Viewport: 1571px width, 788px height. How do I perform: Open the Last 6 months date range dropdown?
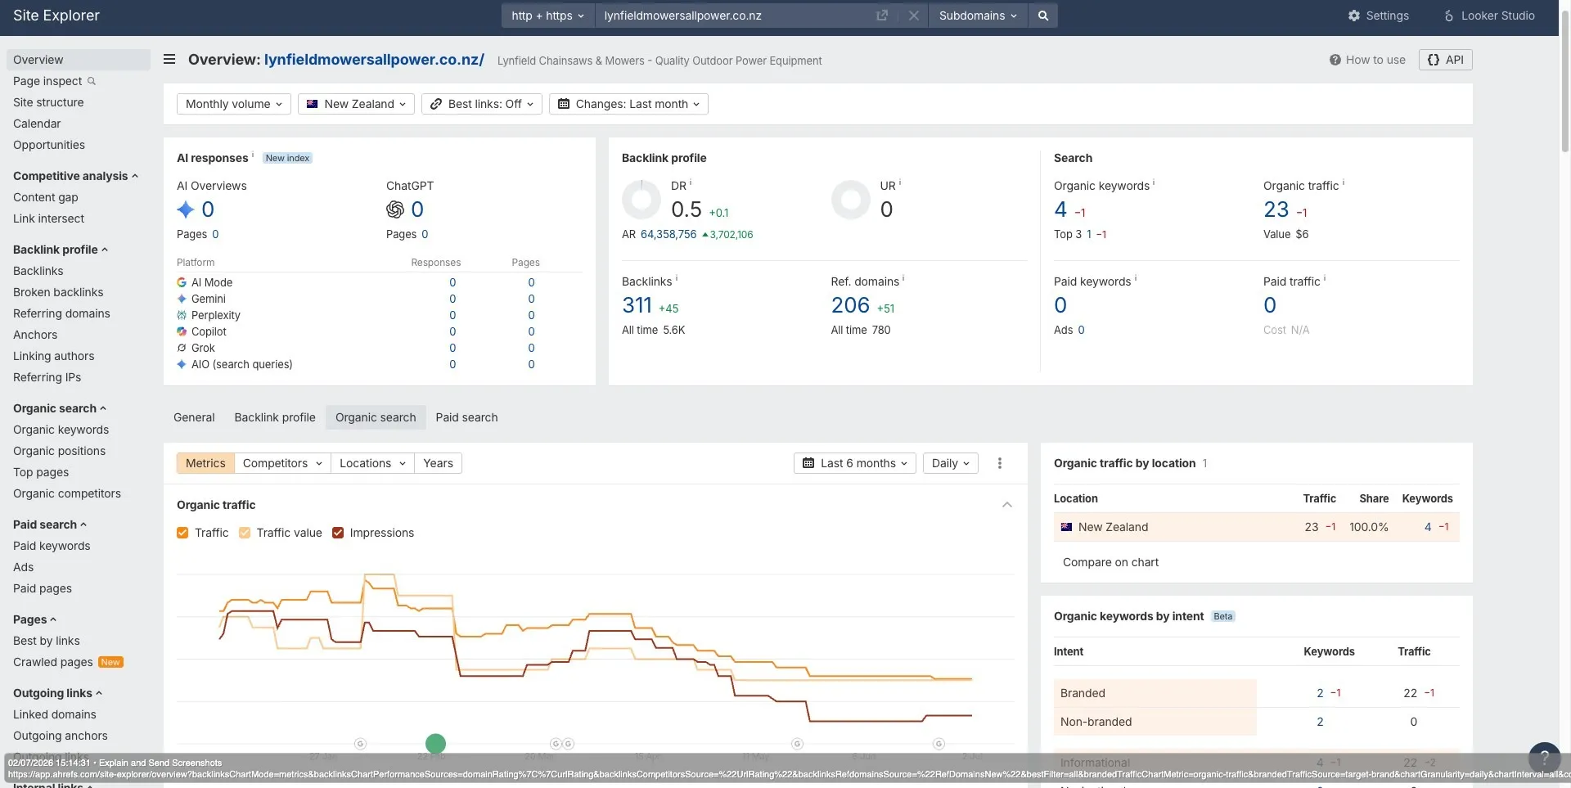855,463
